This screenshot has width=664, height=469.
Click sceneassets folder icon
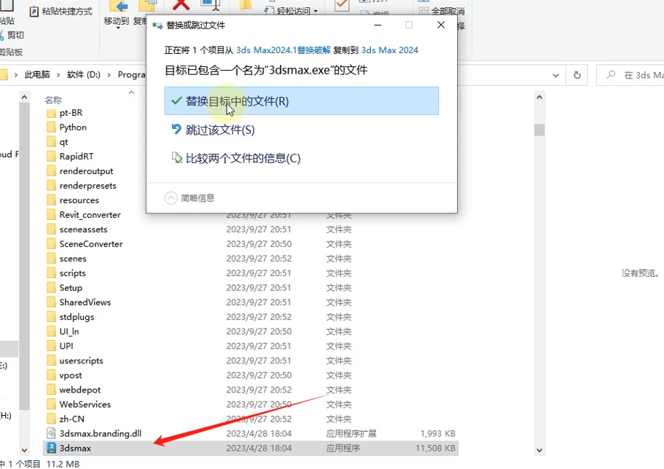(51, 229)
